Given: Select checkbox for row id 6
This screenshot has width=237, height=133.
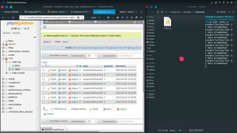Looking at the screenshot, I should coord(44,93).
